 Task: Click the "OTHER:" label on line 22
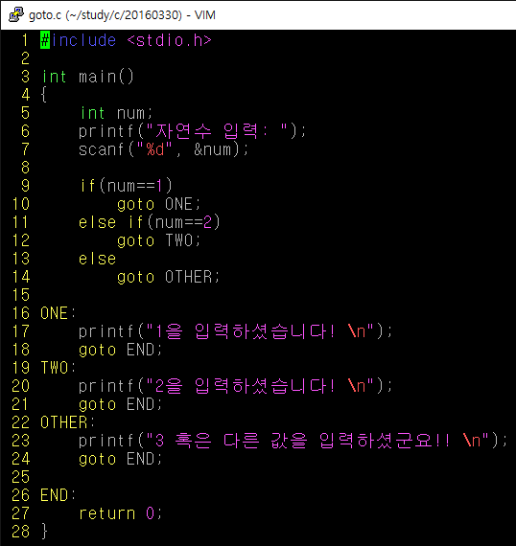click(x=67, y=422)
